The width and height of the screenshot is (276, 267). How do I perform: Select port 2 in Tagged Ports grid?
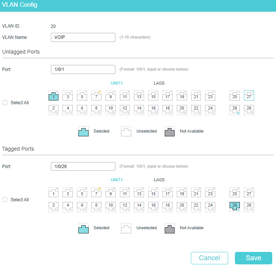[54, 207]
